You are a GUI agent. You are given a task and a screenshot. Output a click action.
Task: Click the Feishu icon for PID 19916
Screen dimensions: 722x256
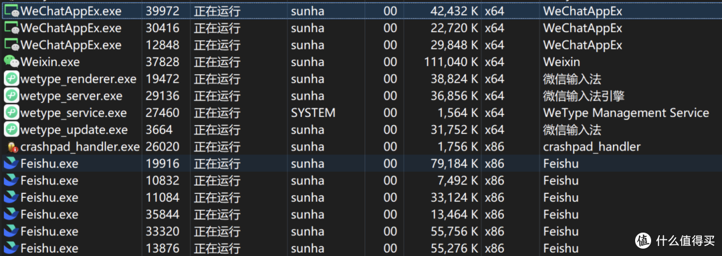point(11,164)
